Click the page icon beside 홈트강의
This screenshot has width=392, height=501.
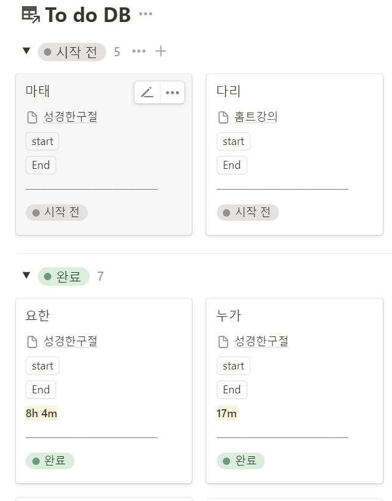(x=223, y=117)
